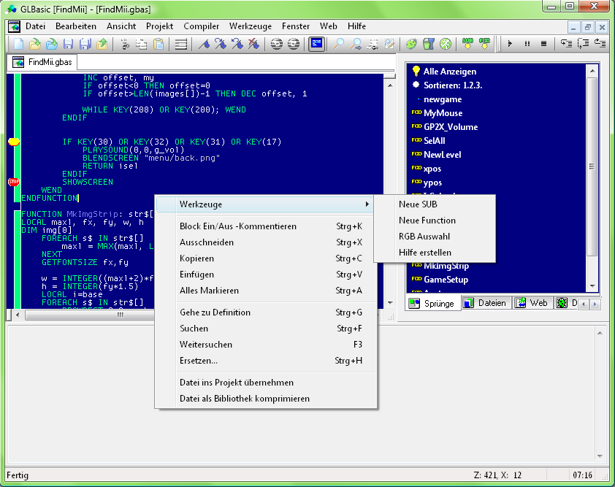Click the scissors cut icon in toolbar
Screen dimensions: 615x487
125,44
